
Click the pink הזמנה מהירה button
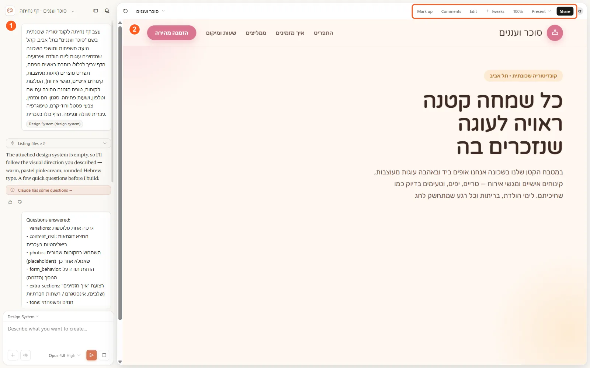click(x=171, y=33)
